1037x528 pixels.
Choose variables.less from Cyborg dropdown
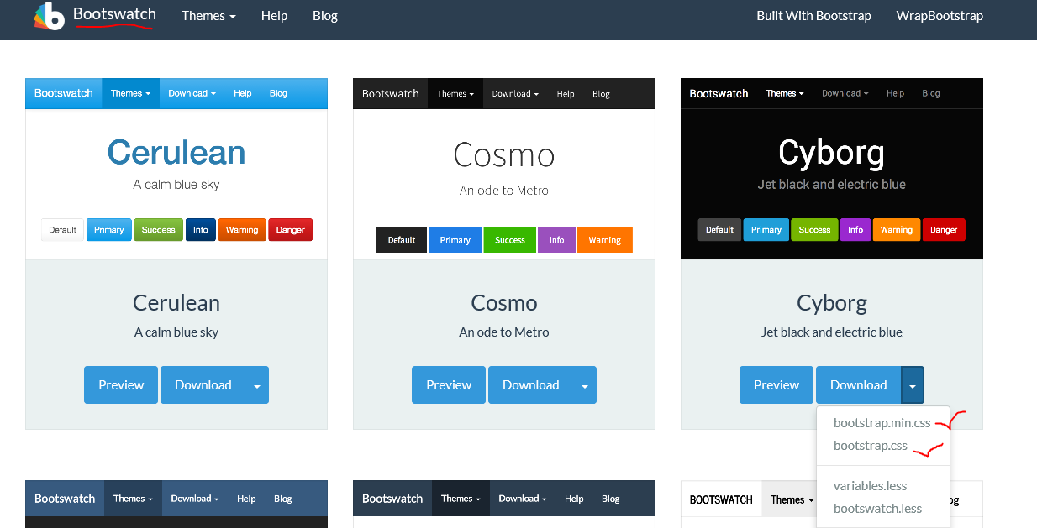pos(871,486)
